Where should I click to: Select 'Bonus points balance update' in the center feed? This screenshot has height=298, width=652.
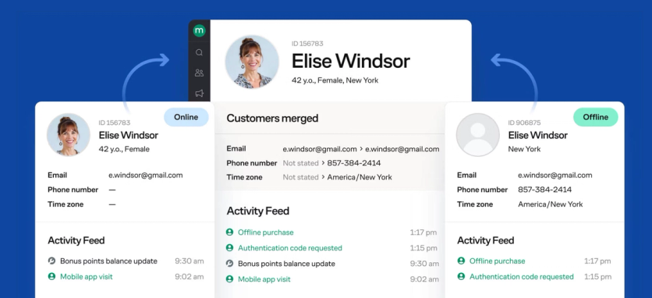coord(286,264)
